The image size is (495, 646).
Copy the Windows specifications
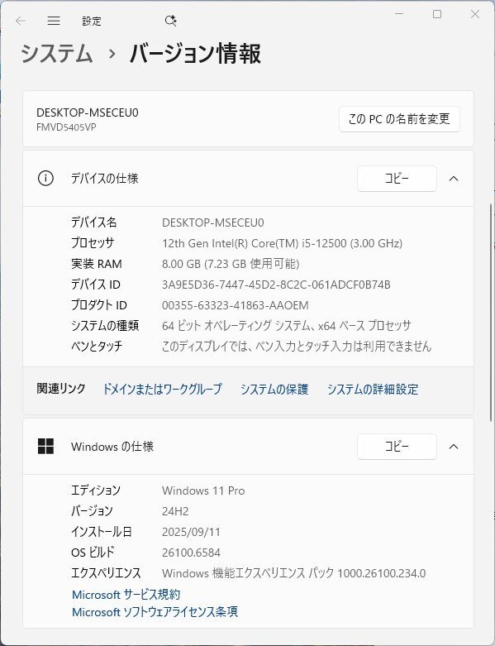397,446
